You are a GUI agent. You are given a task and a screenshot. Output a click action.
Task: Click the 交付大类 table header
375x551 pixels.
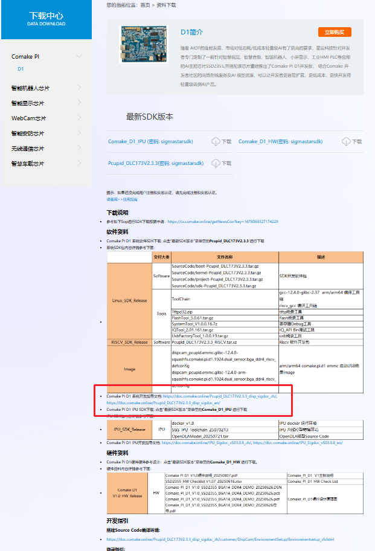pyautogui.click(x=161, y=257)
